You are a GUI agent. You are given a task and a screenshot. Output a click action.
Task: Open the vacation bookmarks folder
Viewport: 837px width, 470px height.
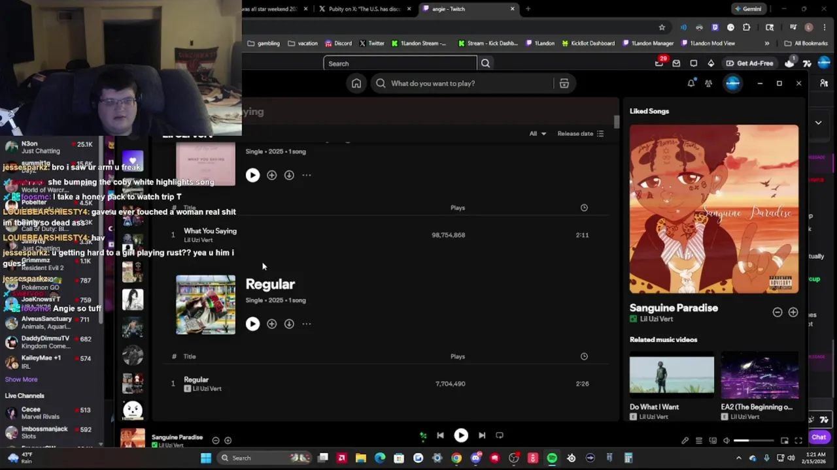click(303, 44)
